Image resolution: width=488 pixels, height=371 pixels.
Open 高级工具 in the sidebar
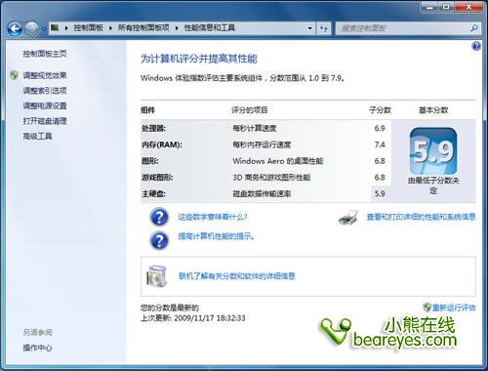37,136
